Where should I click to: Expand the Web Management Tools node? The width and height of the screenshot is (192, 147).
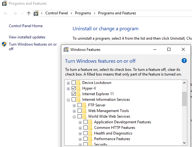pos(74,111)
